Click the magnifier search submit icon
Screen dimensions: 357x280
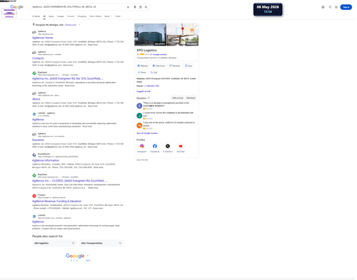[146, 7]
